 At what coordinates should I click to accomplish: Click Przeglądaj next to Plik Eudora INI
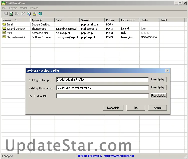(x=158, y=96)
